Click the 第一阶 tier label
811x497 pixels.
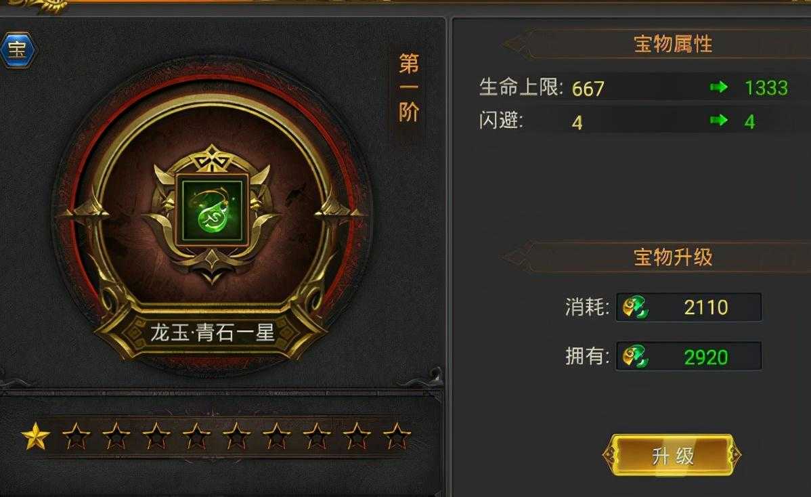[409, 88]
